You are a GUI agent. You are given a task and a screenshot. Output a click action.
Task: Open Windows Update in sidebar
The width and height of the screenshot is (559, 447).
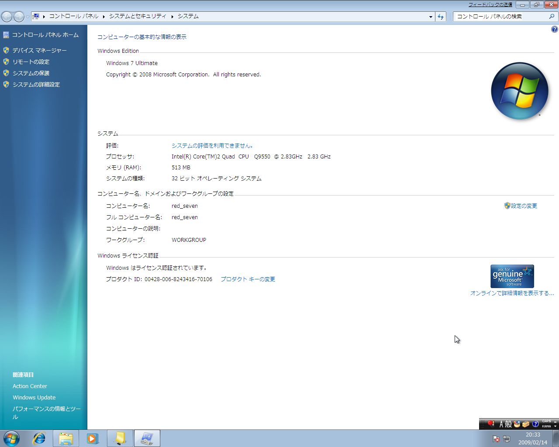[x=34, y=398]
